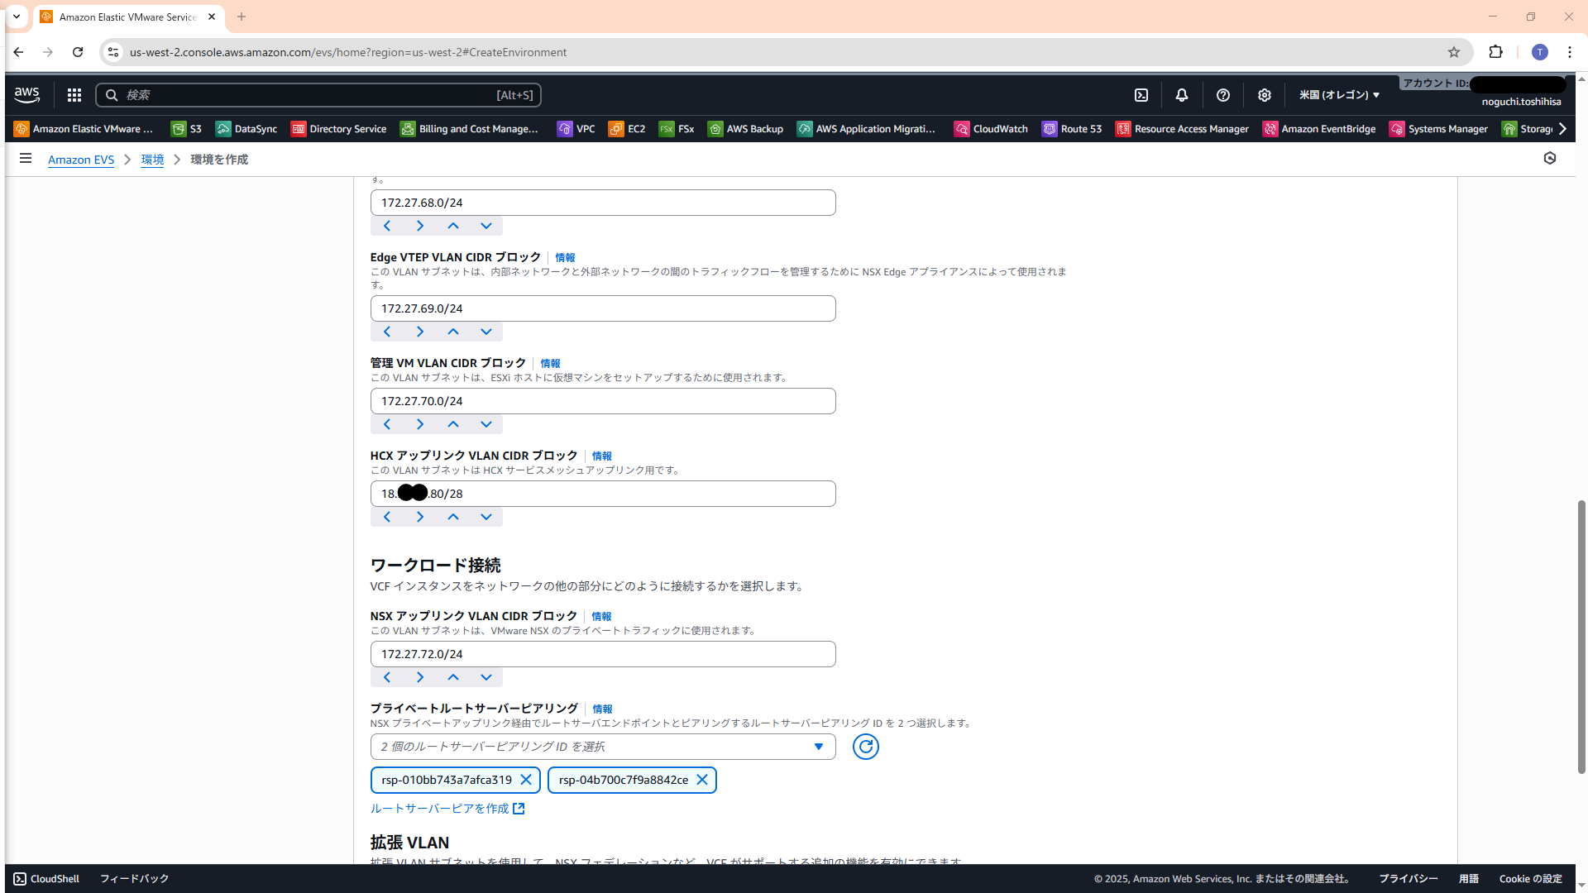Open the CloudWatch shortcut in the favorites bar

click(x=991, y=129)
